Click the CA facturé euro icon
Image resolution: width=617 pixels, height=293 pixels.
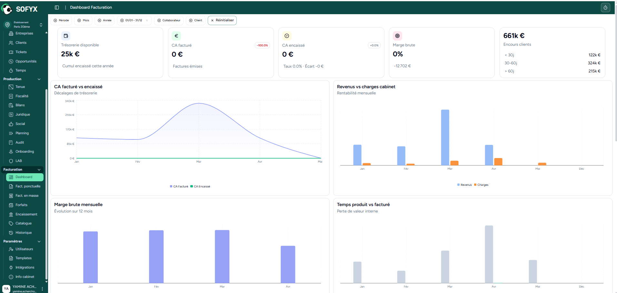click(176, 36)
